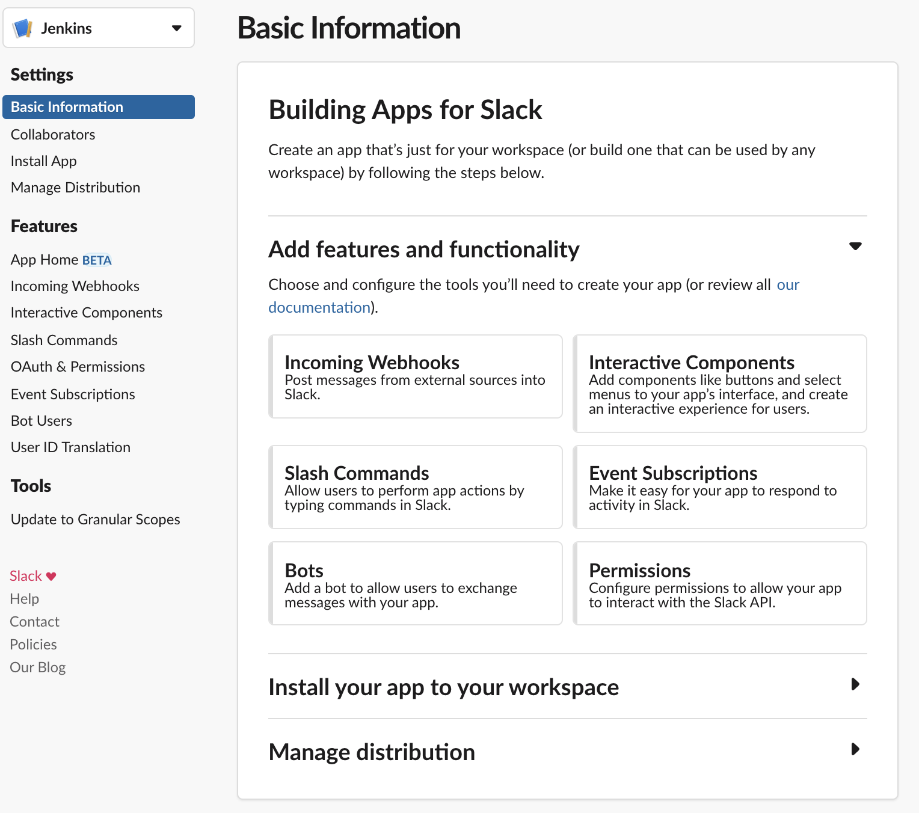The height and width of the screenshot is (813, 919).
Task: Go to Install App in sidebar
Action: click(44, 161)
